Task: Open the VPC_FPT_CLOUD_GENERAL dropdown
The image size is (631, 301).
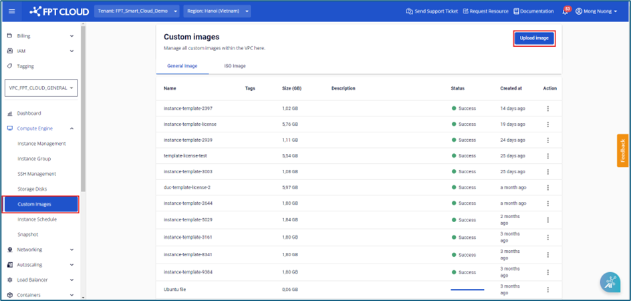Action: (41, 88)
